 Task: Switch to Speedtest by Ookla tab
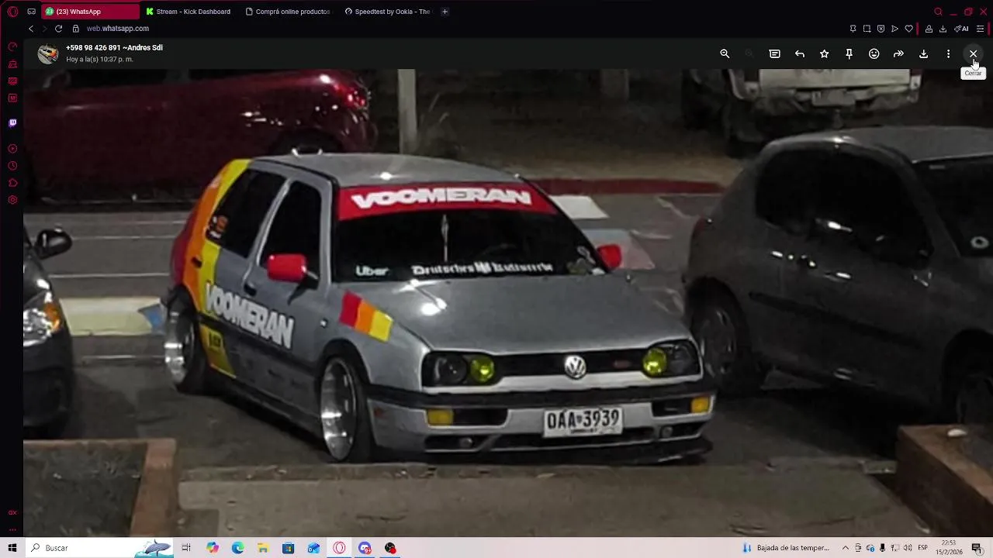387,12
